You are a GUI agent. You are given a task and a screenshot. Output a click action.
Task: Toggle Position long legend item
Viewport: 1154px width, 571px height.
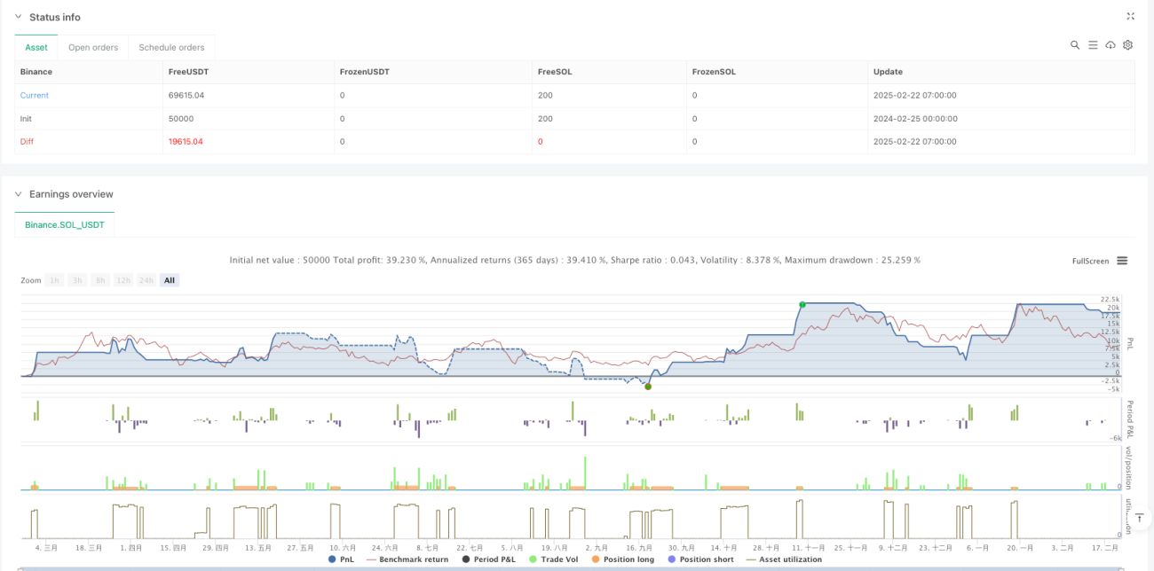626,559
